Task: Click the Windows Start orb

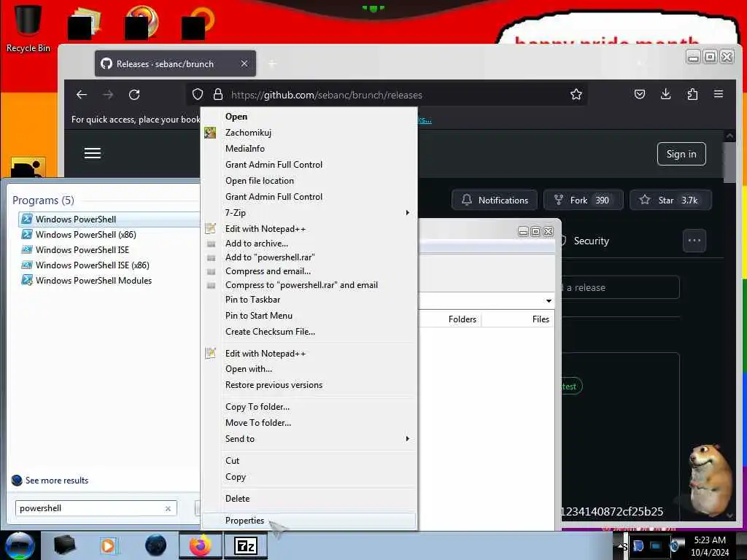Action: [x=20, y=545]
